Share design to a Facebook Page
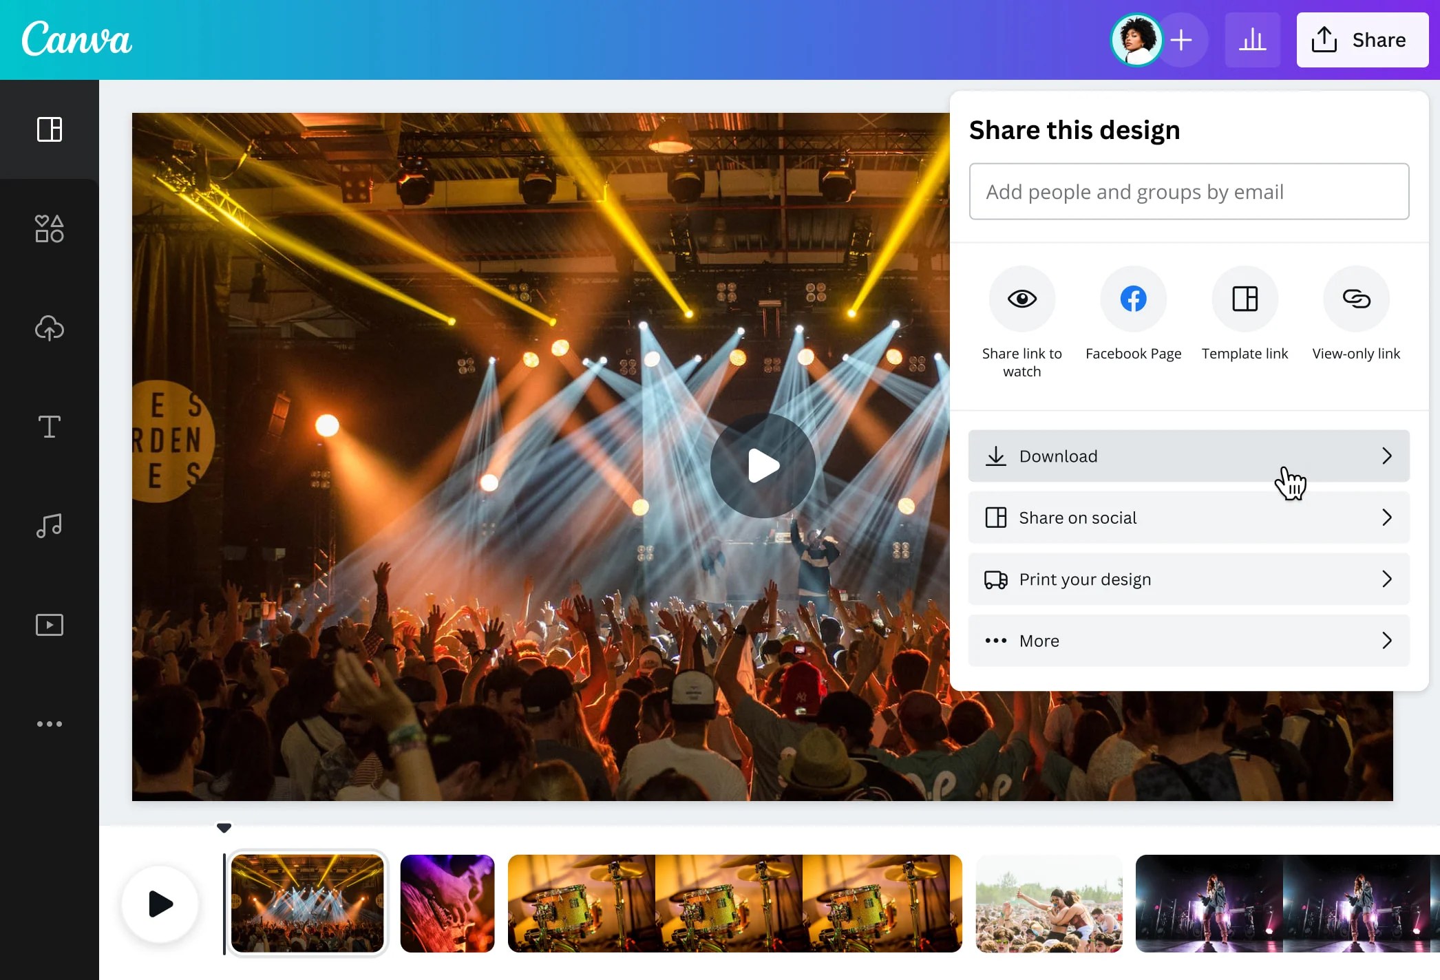1440x980 pixels. pos(1133,299)
